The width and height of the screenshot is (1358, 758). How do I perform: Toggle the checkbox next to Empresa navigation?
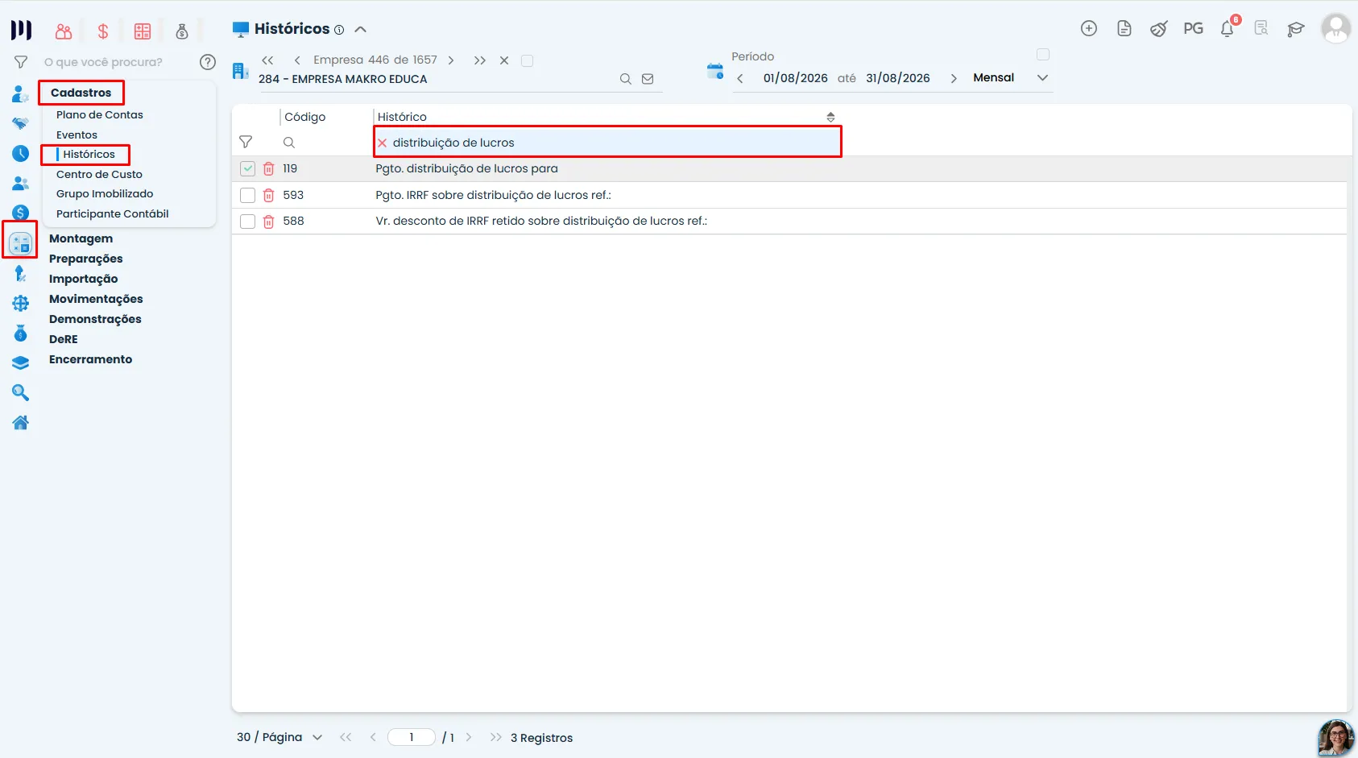pos(528,60)
